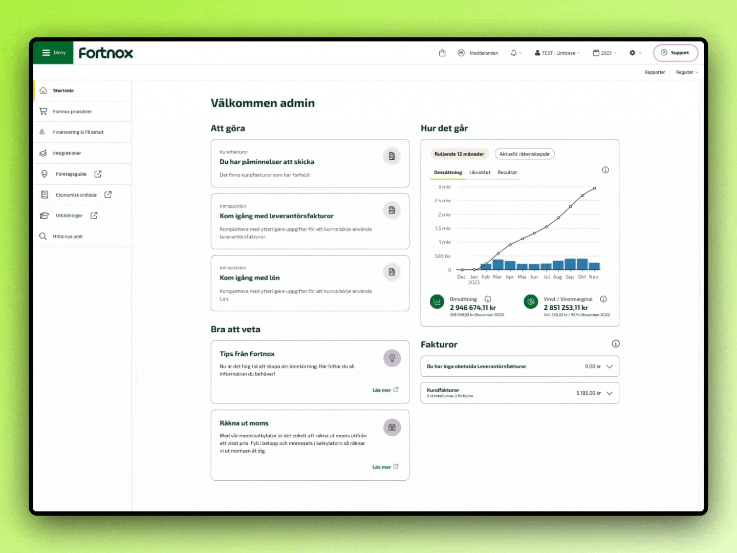737x553 pixels.
Task: Click Läs mer under Tips från Fortnox
Action: click(385, 390)
